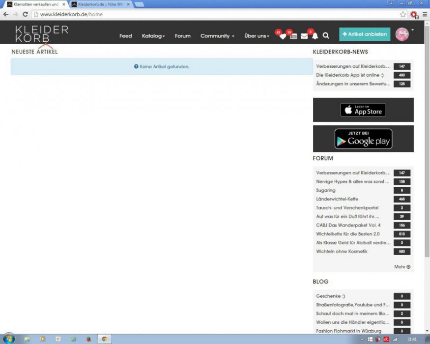
Task: Open the Sugaring forum thread
Action: 326,190
